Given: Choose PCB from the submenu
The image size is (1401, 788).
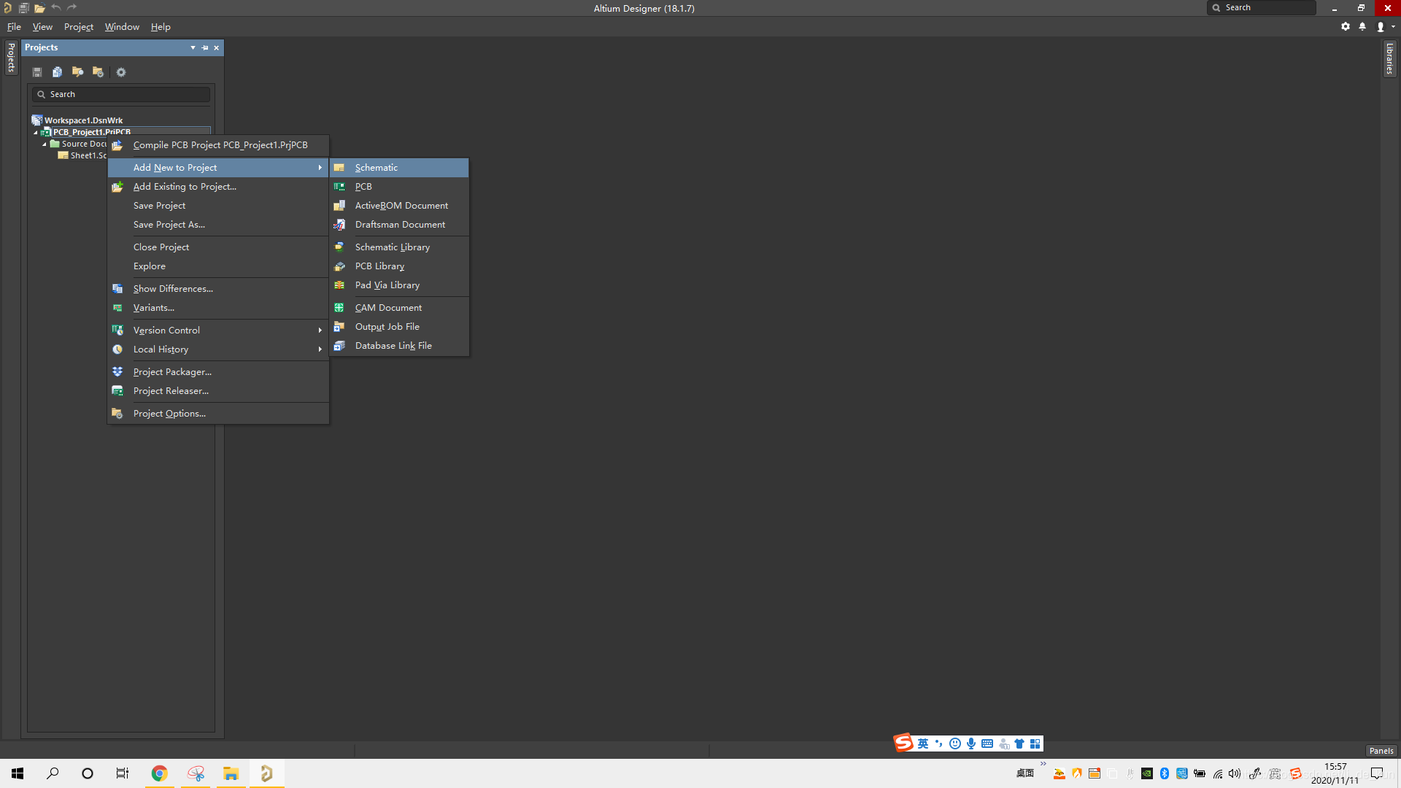Looking at the screenshot, I should pyautogui.click(x=399, y=187).
